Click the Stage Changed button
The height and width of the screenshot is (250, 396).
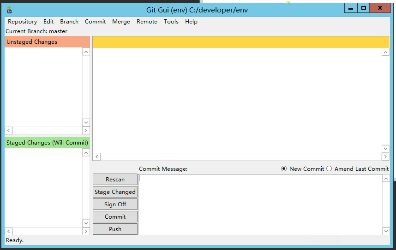click(115, 192)
